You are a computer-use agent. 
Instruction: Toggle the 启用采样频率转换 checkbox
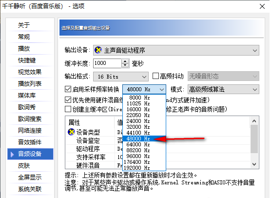68,89
